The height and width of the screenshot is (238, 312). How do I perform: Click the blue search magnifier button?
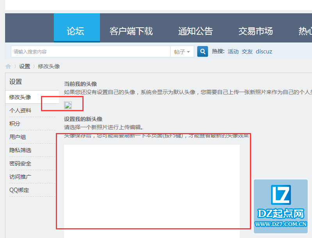pos(203,52)
